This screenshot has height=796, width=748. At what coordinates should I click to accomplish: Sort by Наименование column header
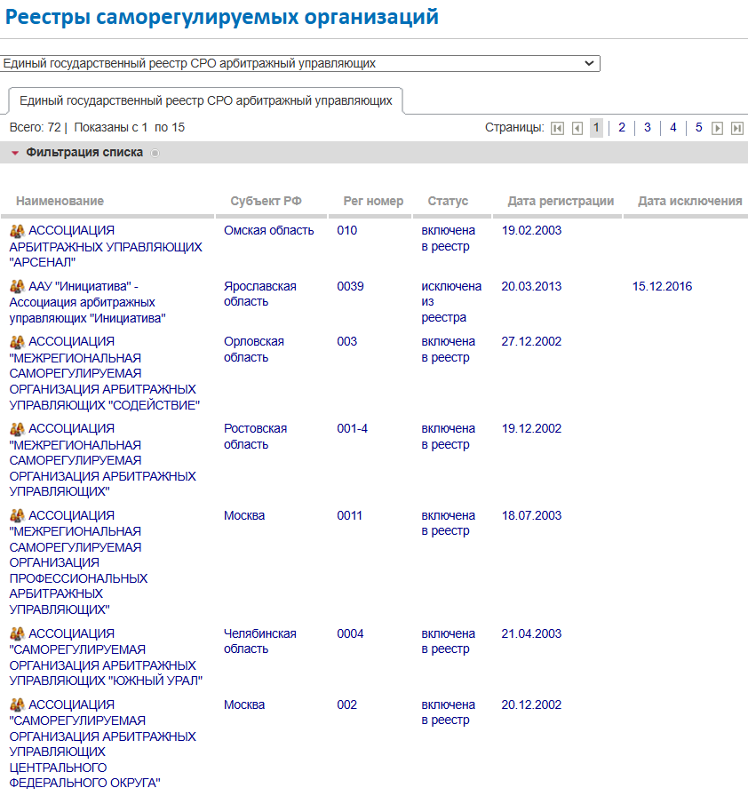[60, 201]
